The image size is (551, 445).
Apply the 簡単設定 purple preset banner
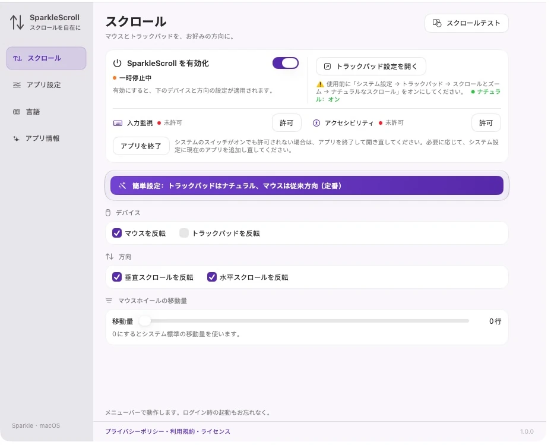(x=307, y=185)
